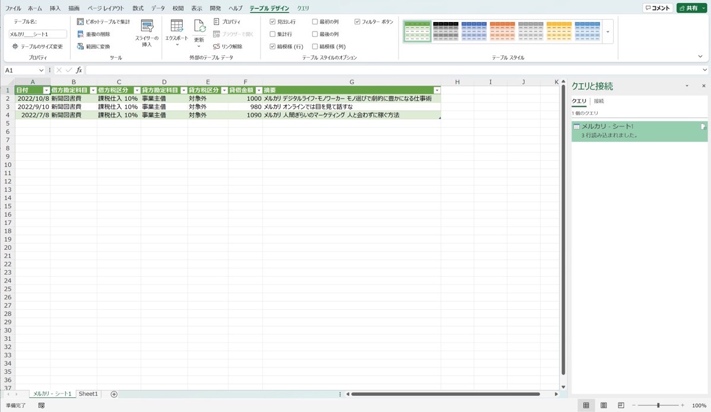This screenshot has width=711, height=412.
Task: Switch to 接続 tab in query pane
Action: tap(599, 101)
